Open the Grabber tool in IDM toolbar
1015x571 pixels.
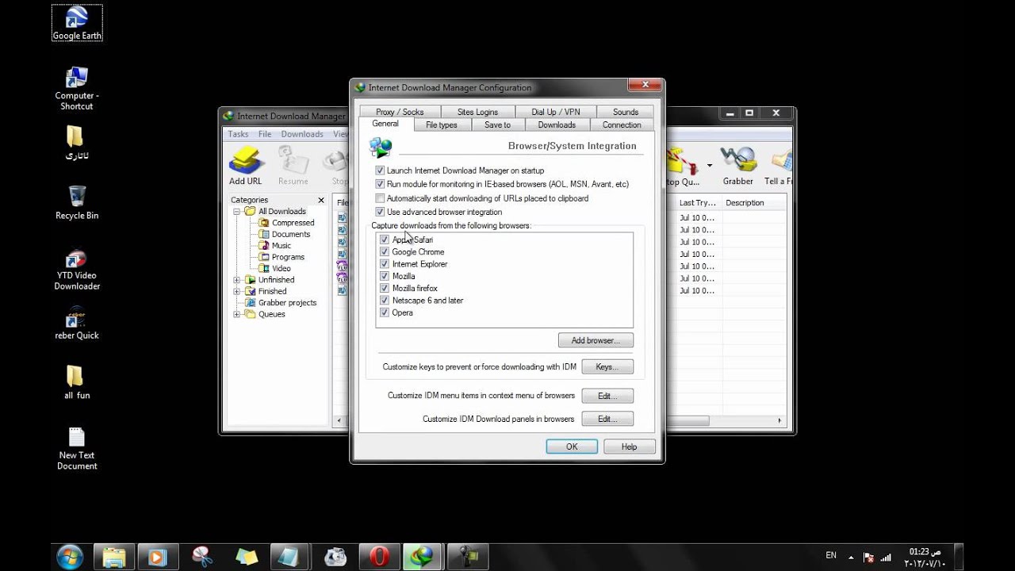pyautogui.click(x=738, y=166)
